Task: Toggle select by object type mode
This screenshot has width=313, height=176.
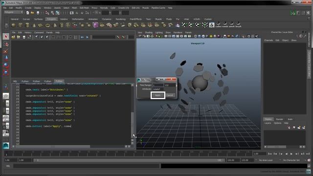Action: (52, 13)
